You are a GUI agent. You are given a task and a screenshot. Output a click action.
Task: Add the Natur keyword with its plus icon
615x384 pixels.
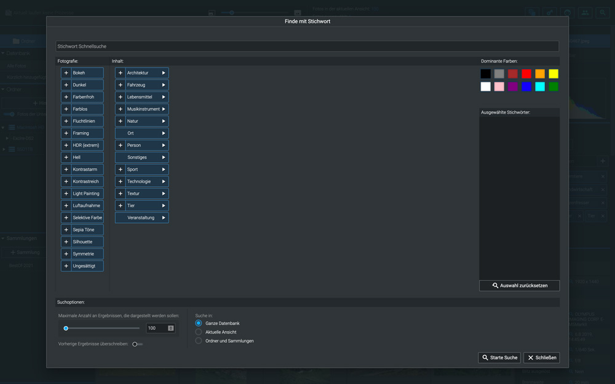coord(121,121)
